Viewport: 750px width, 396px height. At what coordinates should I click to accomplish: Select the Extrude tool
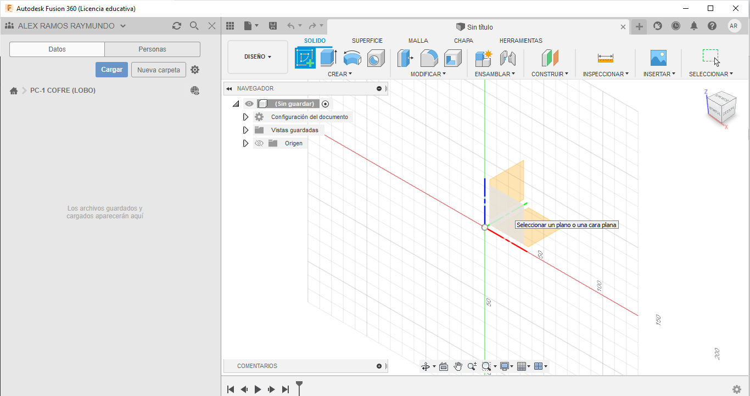[x=328, y=58]
